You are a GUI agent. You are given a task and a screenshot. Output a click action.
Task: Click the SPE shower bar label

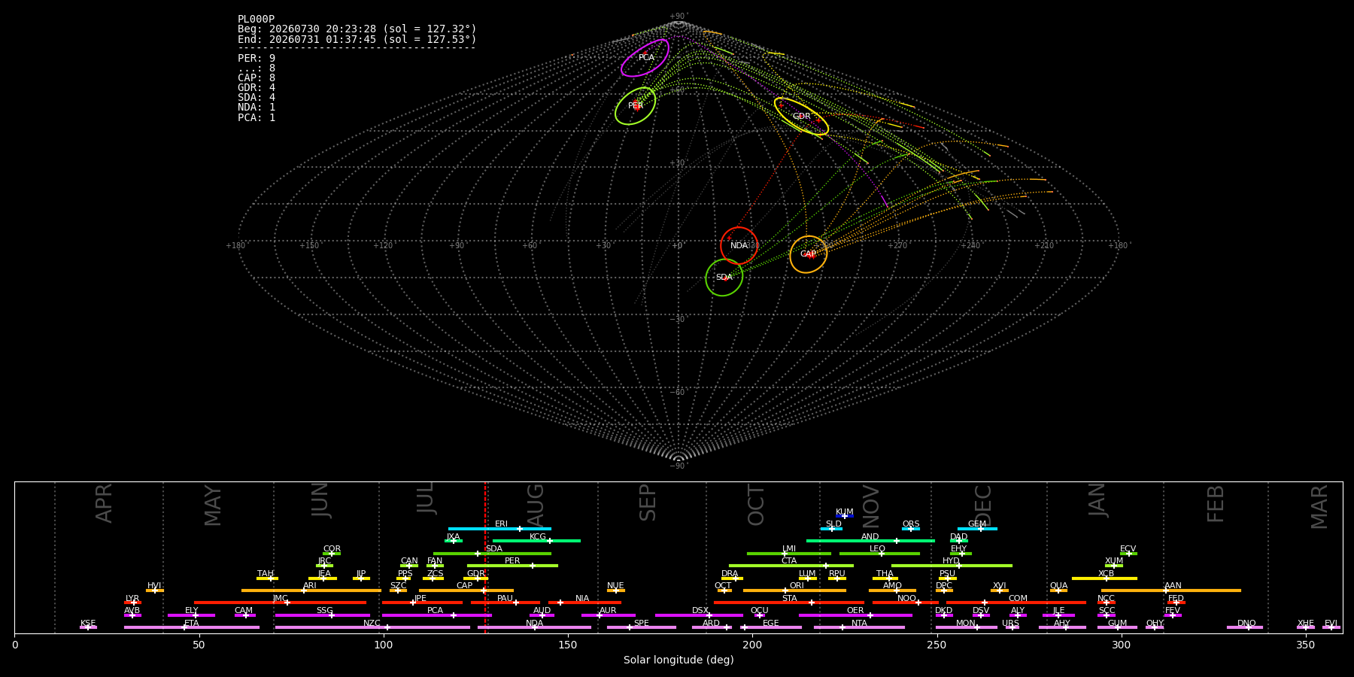coord(641,624)
